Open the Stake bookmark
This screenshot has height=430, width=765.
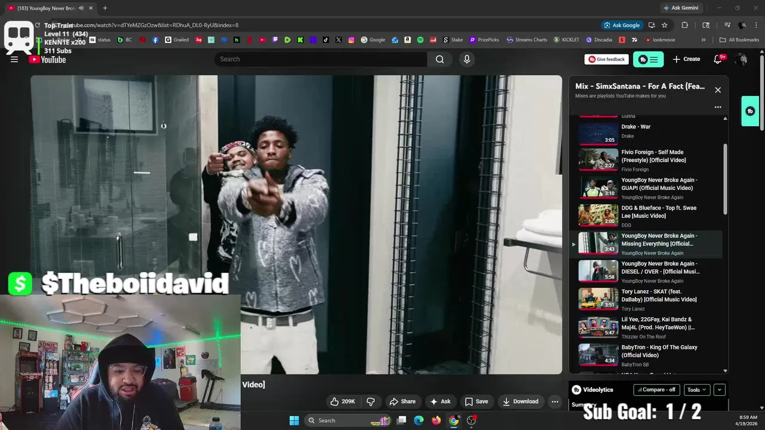click(453, 40)
